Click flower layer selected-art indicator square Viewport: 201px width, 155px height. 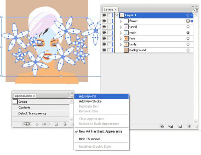(192, 21)
